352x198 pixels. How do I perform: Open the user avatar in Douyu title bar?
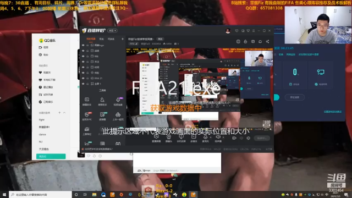point(228,31)
